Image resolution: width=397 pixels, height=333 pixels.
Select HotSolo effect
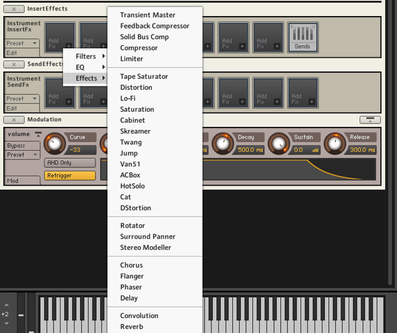click(155, 186)
